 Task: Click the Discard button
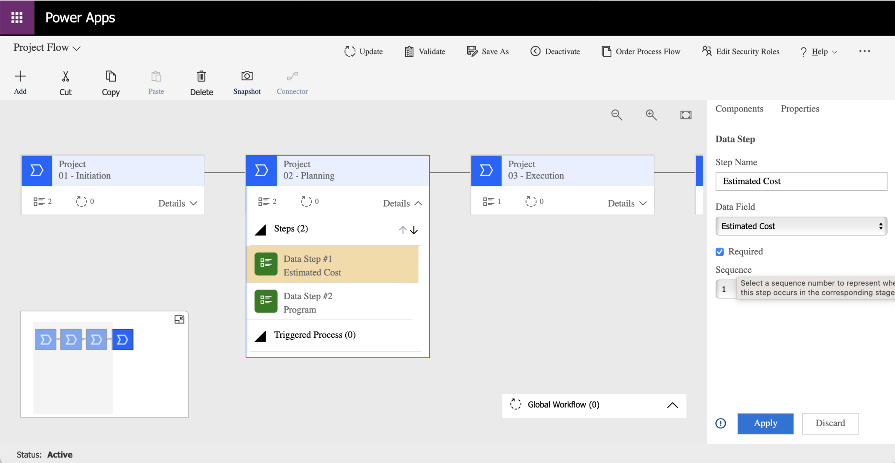pos(830,423)
